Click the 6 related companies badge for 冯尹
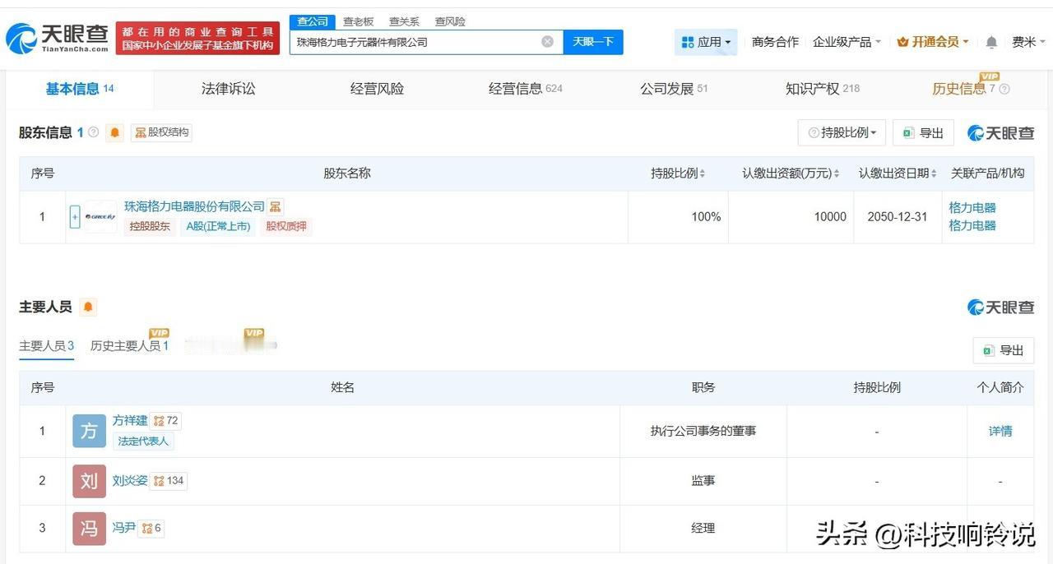 [151, 528]
